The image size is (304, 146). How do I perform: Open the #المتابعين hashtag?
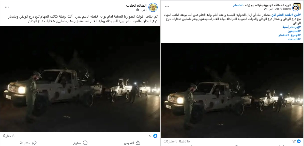(294, 31)
